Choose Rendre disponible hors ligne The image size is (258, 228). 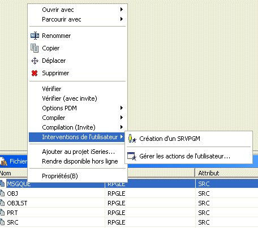pyautogui.click(x=80, y=161)
